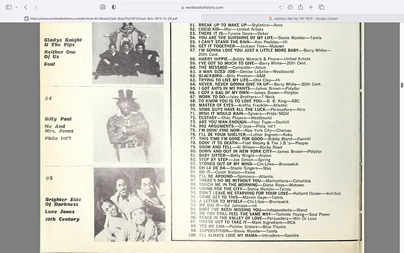Click entry 96 Peace In The Valley
The height and width of the screenshot is (253, 404).
(x=253, y=218)
